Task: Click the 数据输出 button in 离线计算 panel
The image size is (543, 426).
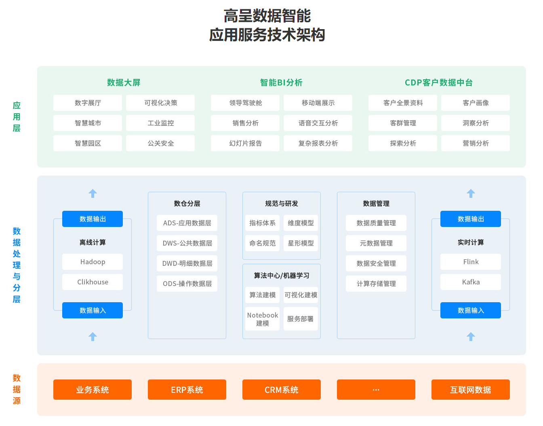Action: (93, 219)
